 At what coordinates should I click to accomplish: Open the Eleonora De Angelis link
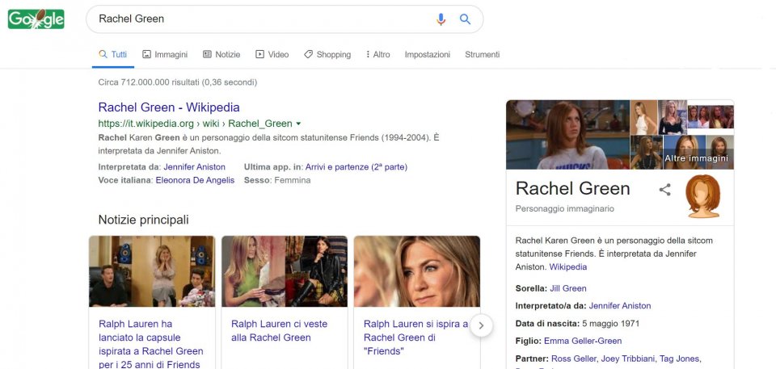[195, 180]
